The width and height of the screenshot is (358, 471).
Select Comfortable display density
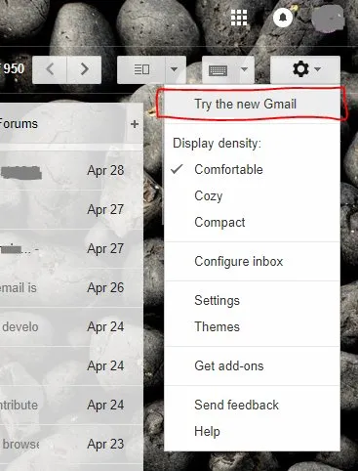click(x=253, y=169)
